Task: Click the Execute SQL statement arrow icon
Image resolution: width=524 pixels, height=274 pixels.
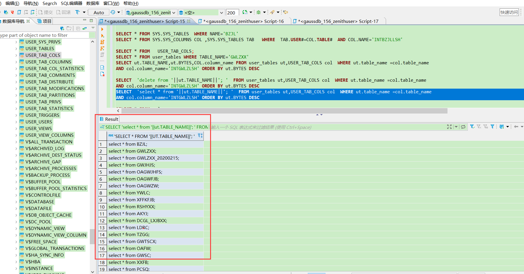Action: coord(102,29)
